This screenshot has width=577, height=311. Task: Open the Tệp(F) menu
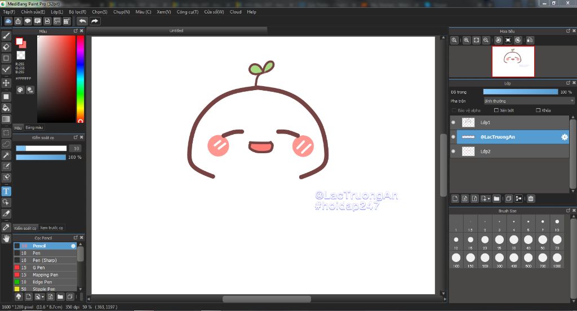coord(9,12)
